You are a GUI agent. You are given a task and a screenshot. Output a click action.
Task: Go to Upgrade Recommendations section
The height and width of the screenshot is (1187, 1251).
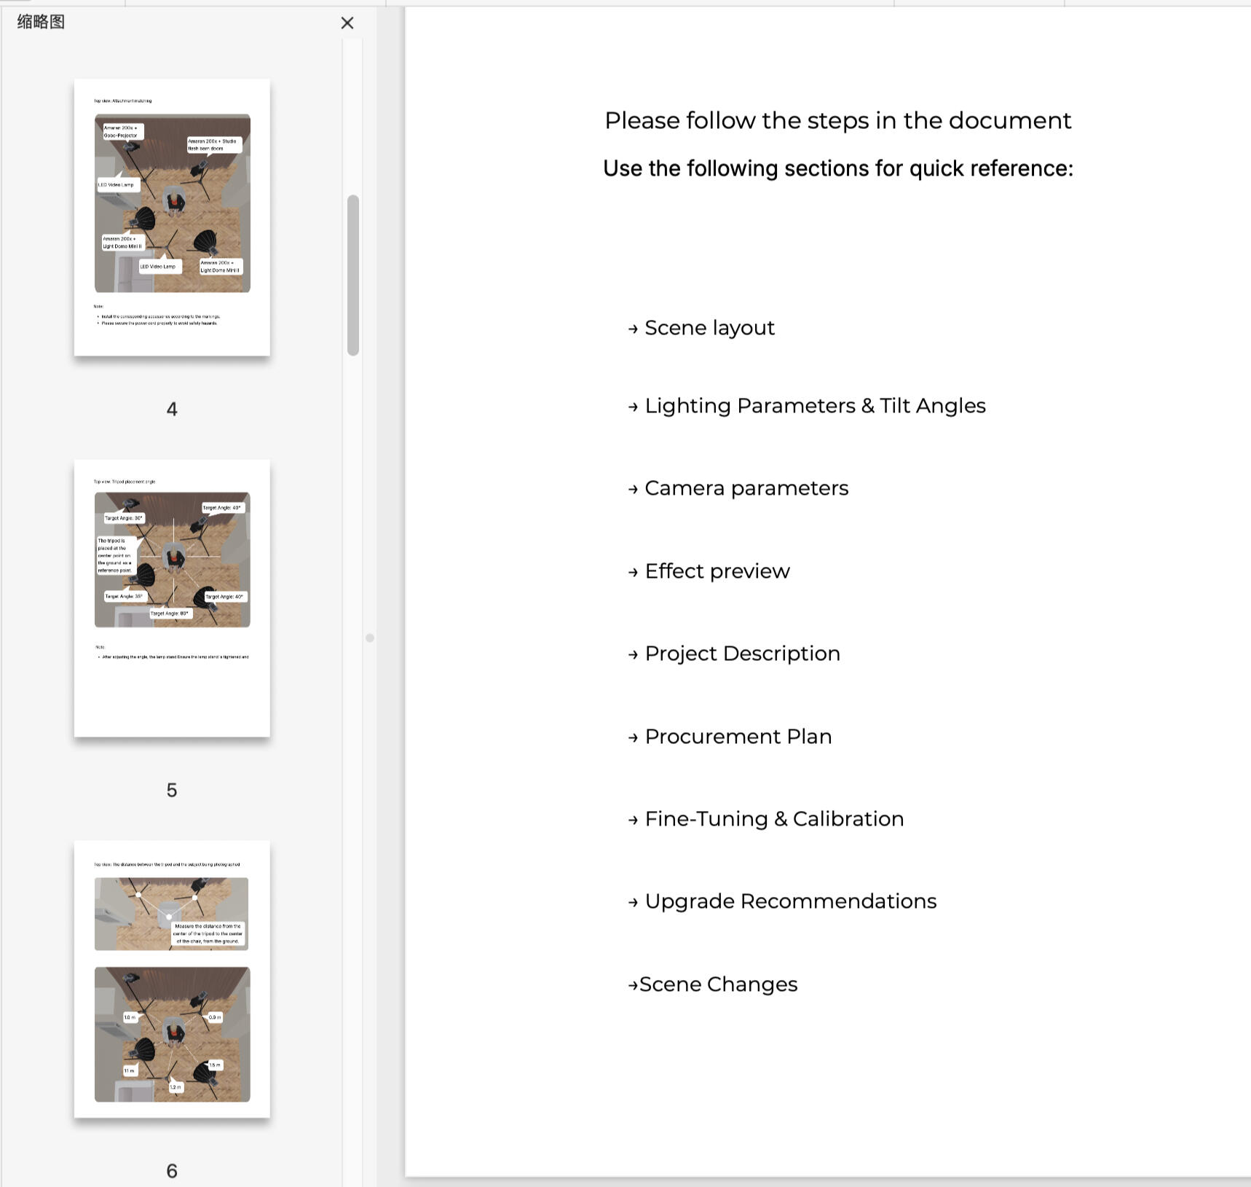click(x=790, y=901)
